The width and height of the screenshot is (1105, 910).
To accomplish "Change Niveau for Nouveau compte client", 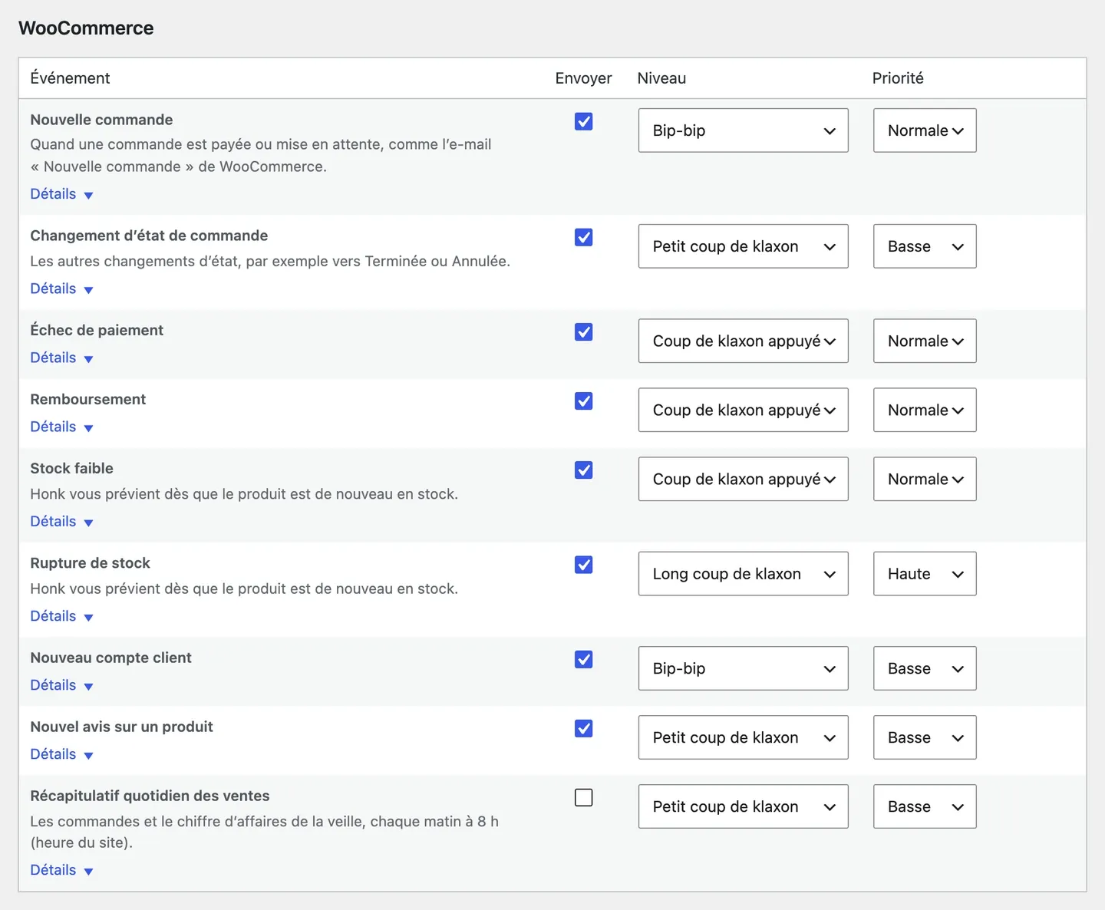I will [743, 668].
